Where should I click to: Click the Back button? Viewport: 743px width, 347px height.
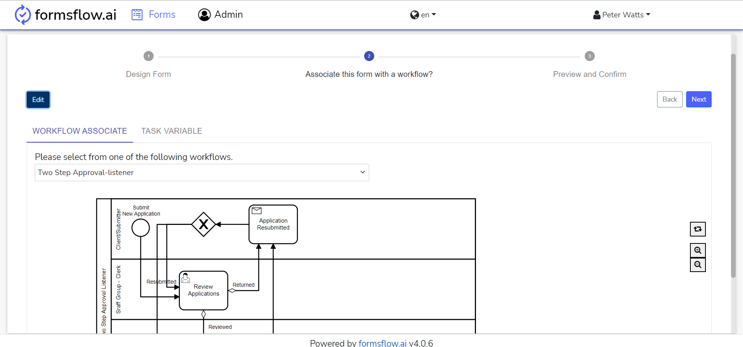[669, 99]
